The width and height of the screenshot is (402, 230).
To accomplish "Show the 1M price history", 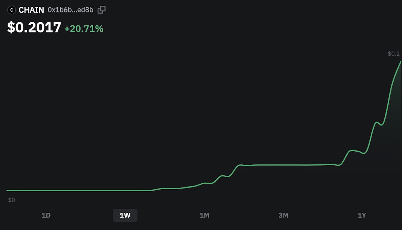I will [x=204, y=215].
